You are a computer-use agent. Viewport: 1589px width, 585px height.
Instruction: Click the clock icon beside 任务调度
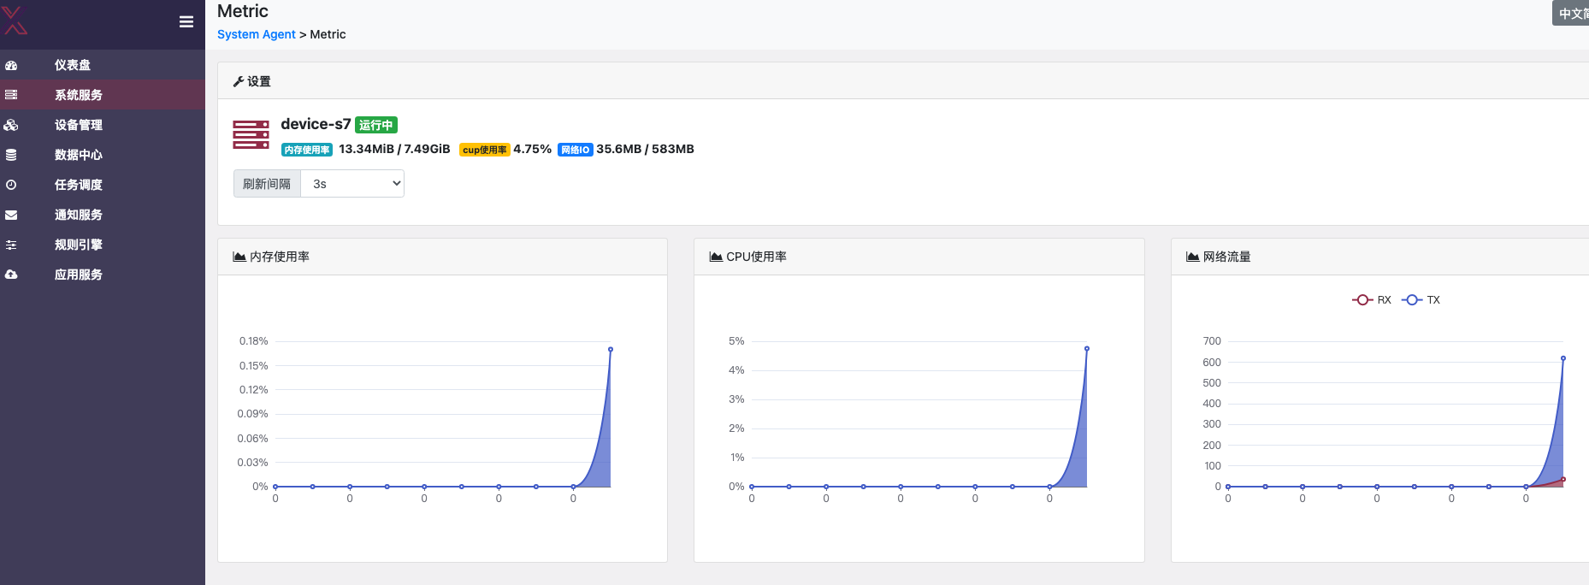[11, 185]
